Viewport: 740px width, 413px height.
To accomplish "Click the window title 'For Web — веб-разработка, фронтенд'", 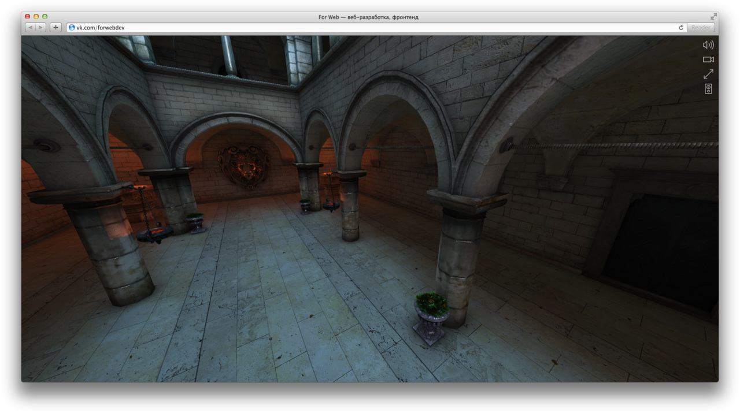I will click(369, 17).
